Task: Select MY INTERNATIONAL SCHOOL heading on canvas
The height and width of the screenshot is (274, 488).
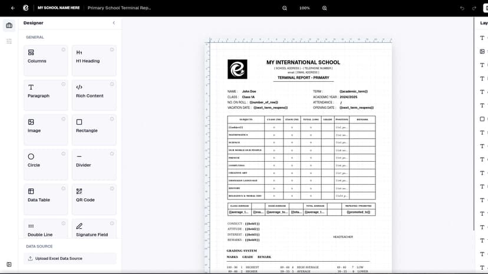Action: tap(303, 62)
